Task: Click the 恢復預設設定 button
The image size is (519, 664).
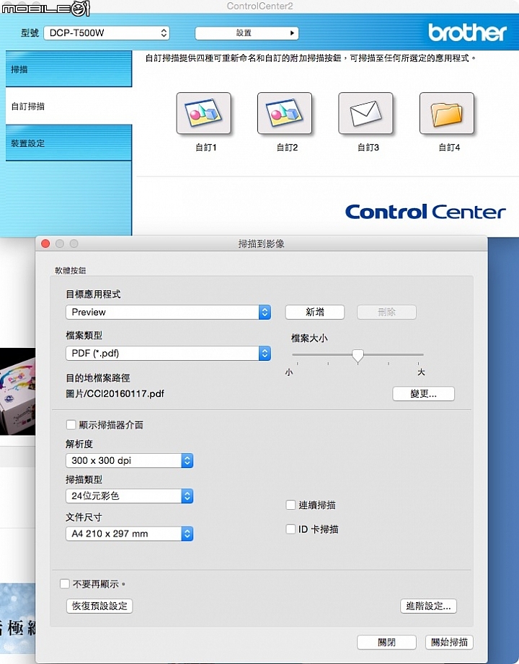Action: point(99,606)
